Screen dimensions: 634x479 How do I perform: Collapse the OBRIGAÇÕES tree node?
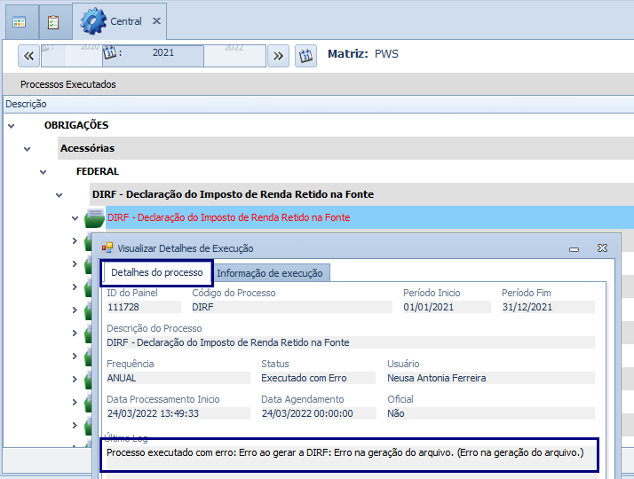coord(12,126)
